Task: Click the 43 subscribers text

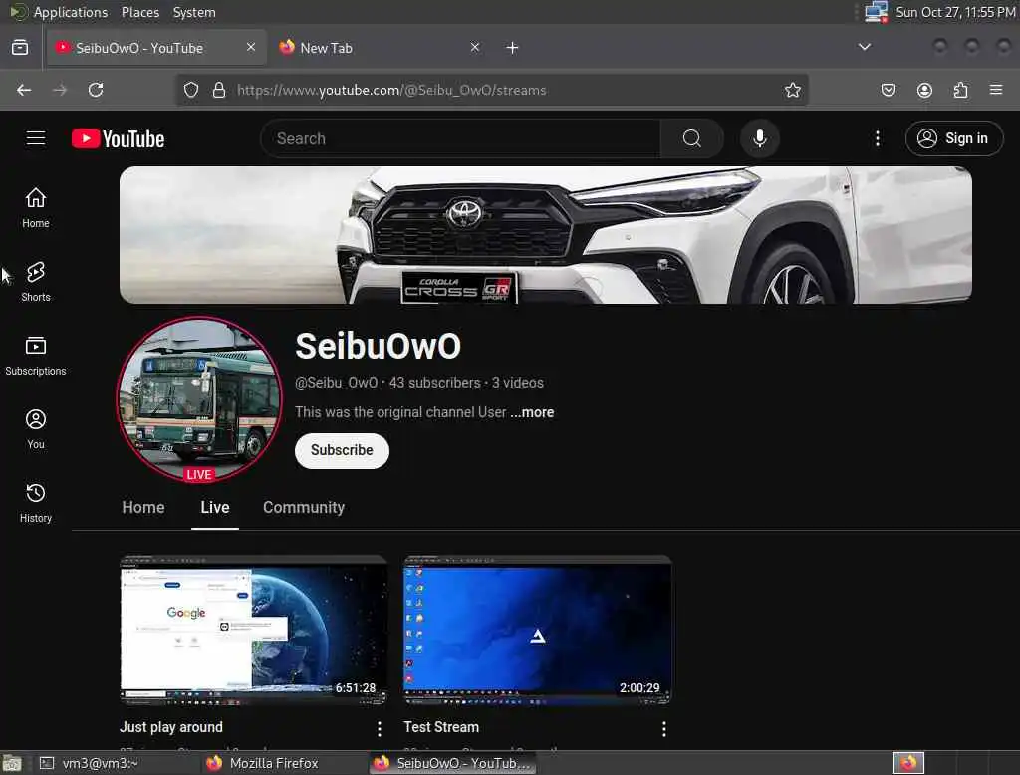Action: coord(434,383)
